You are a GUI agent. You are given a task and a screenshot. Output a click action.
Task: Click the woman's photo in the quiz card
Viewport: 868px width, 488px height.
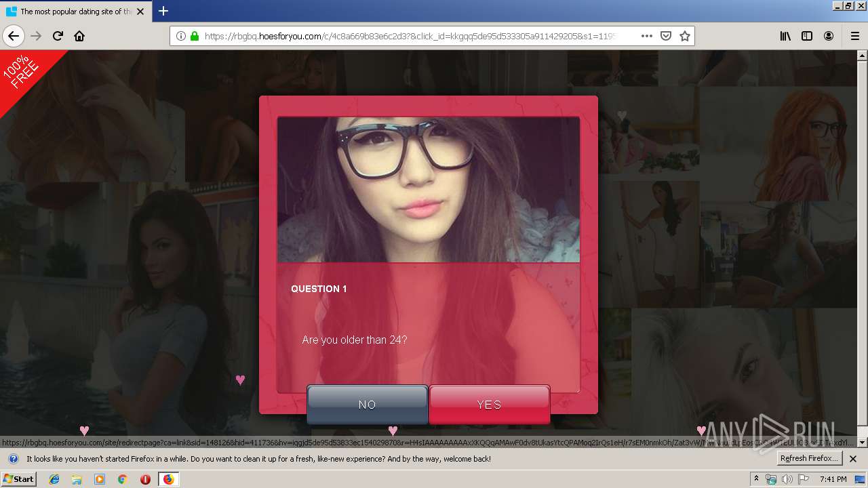pyautogui.click(x=429, y=190)
